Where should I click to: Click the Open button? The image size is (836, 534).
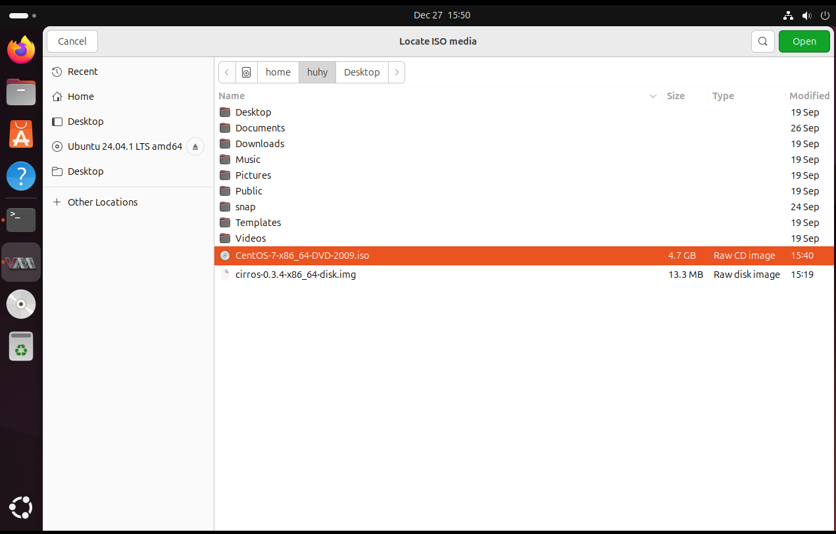(804, 41)
